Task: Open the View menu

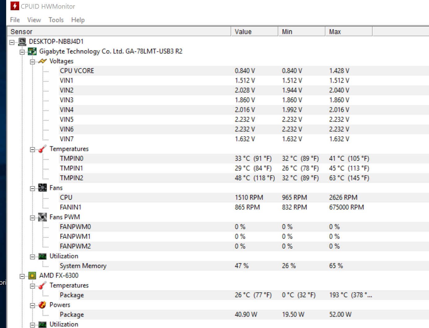Action: [34, 20]
